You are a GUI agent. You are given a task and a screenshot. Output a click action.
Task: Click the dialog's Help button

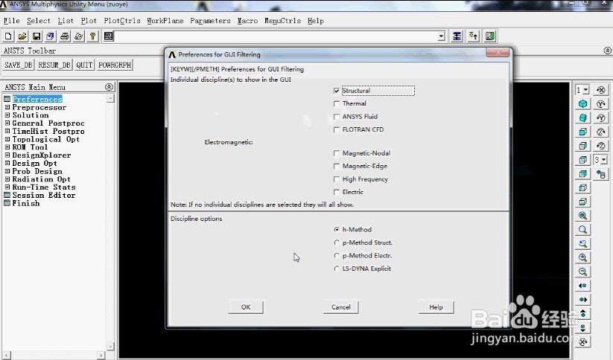point(436,307)
